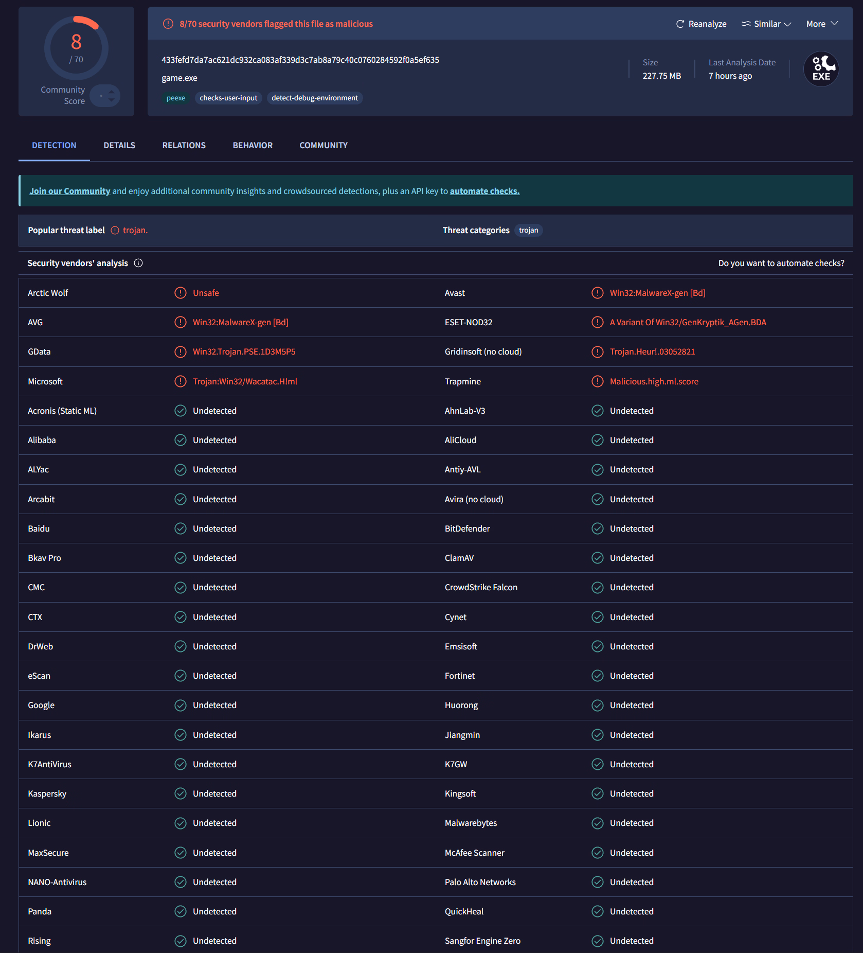This screenshot has width=863, height=953.
Task: Click the alert icon next to ESET-NOD32's detection
Action: (597, 322)
